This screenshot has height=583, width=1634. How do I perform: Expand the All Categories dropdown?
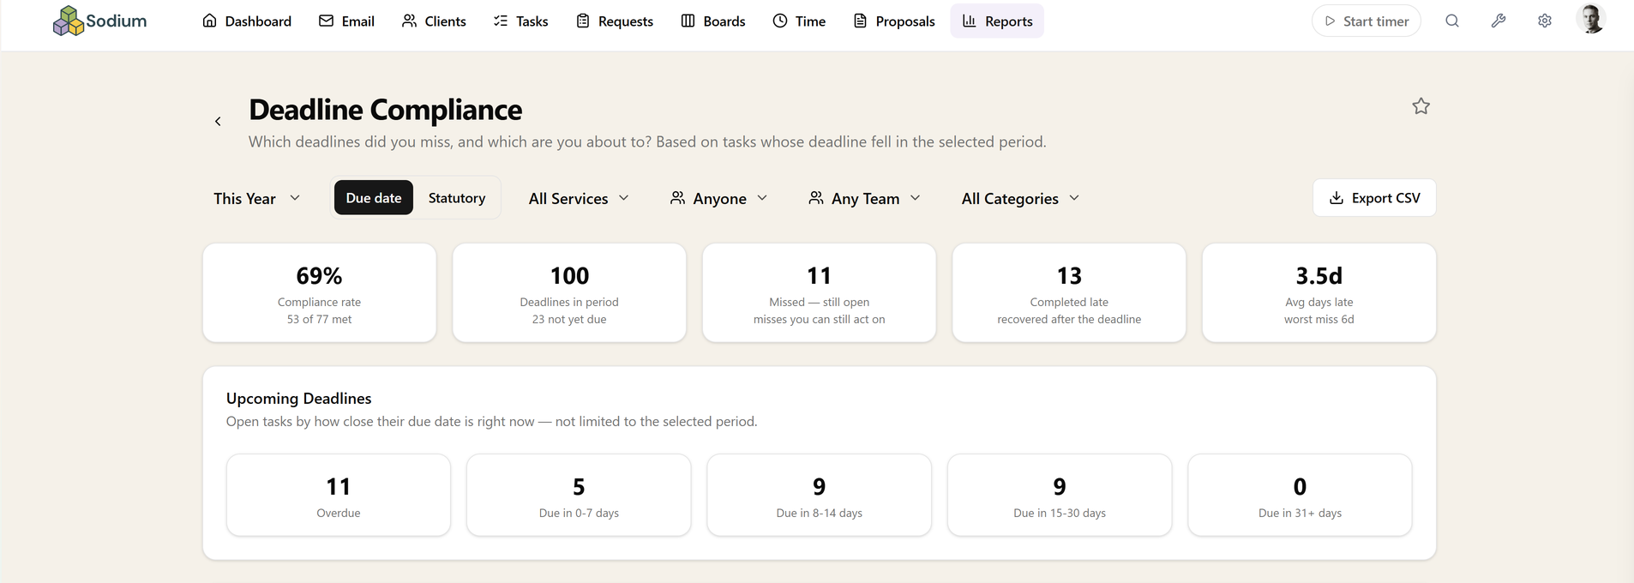pos(1020,198)
